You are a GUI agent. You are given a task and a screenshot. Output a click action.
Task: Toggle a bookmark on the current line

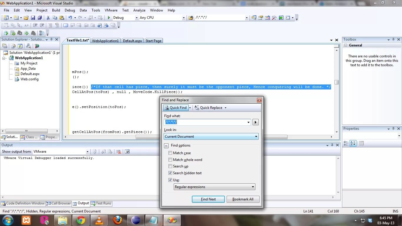pos(66,25)
